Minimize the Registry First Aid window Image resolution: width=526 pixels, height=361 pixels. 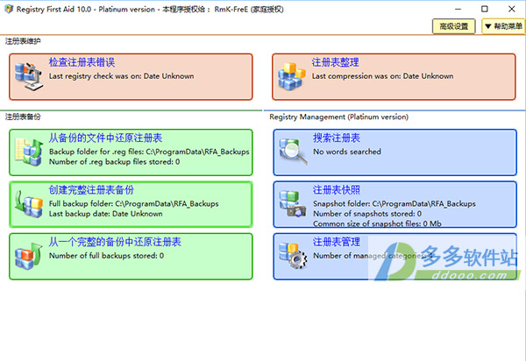pos(458,9)
